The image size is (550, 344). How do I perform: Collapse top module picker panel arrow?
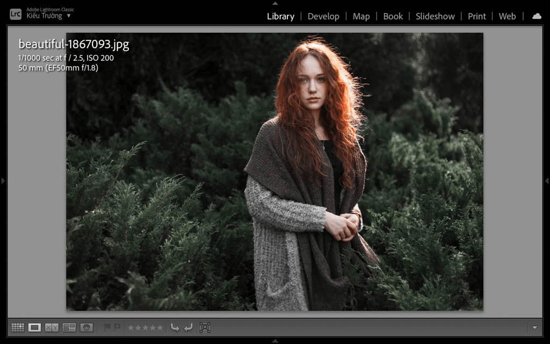pos(275,3)
